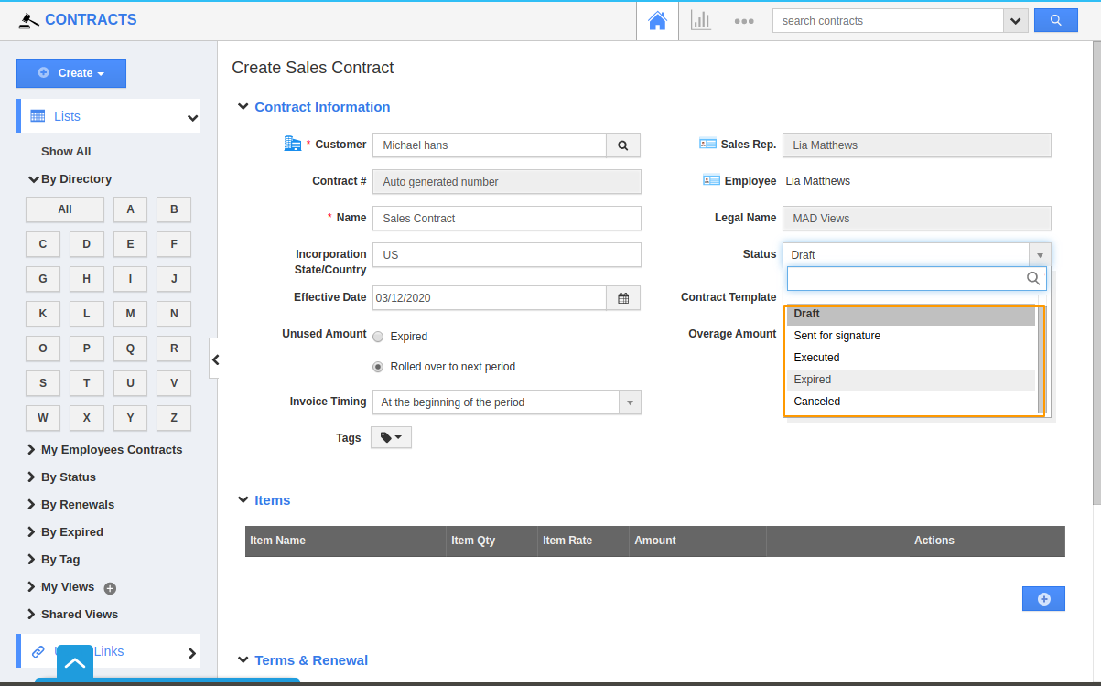The width and height of the screenshot is (1101, 686).
Task: Collapse the Items section
Action: [x=243, y=500]
